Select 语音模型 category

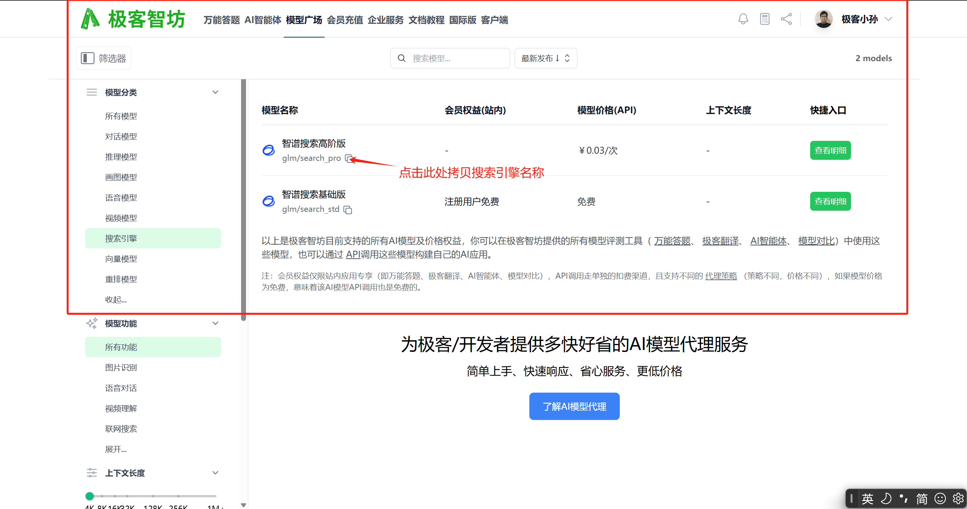click(x=153, y=197)
